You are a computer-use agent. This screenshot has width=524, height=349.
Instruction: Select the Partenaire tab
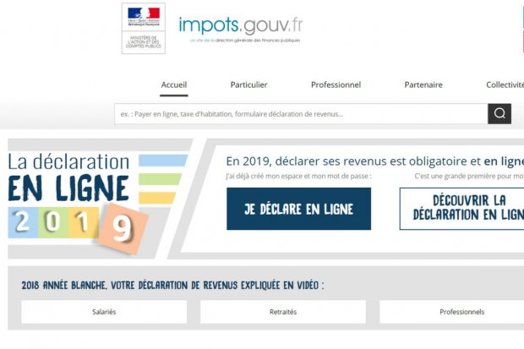pyautogui.click(x=423, y=85)
